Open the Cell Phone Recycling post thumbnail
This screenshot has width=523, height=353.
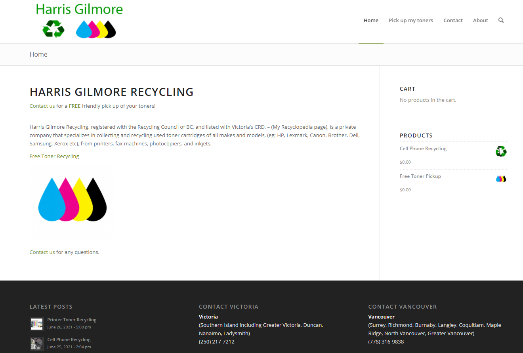click(x=37, y=343)
